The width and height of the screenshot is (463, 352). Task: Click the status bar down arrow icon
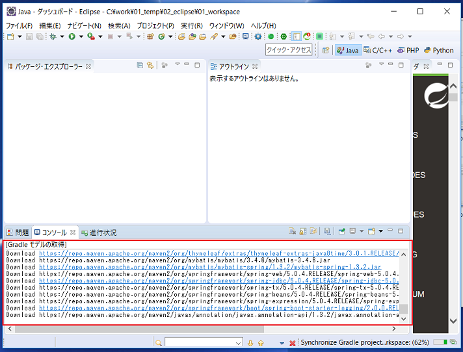(x=250, y=343)
